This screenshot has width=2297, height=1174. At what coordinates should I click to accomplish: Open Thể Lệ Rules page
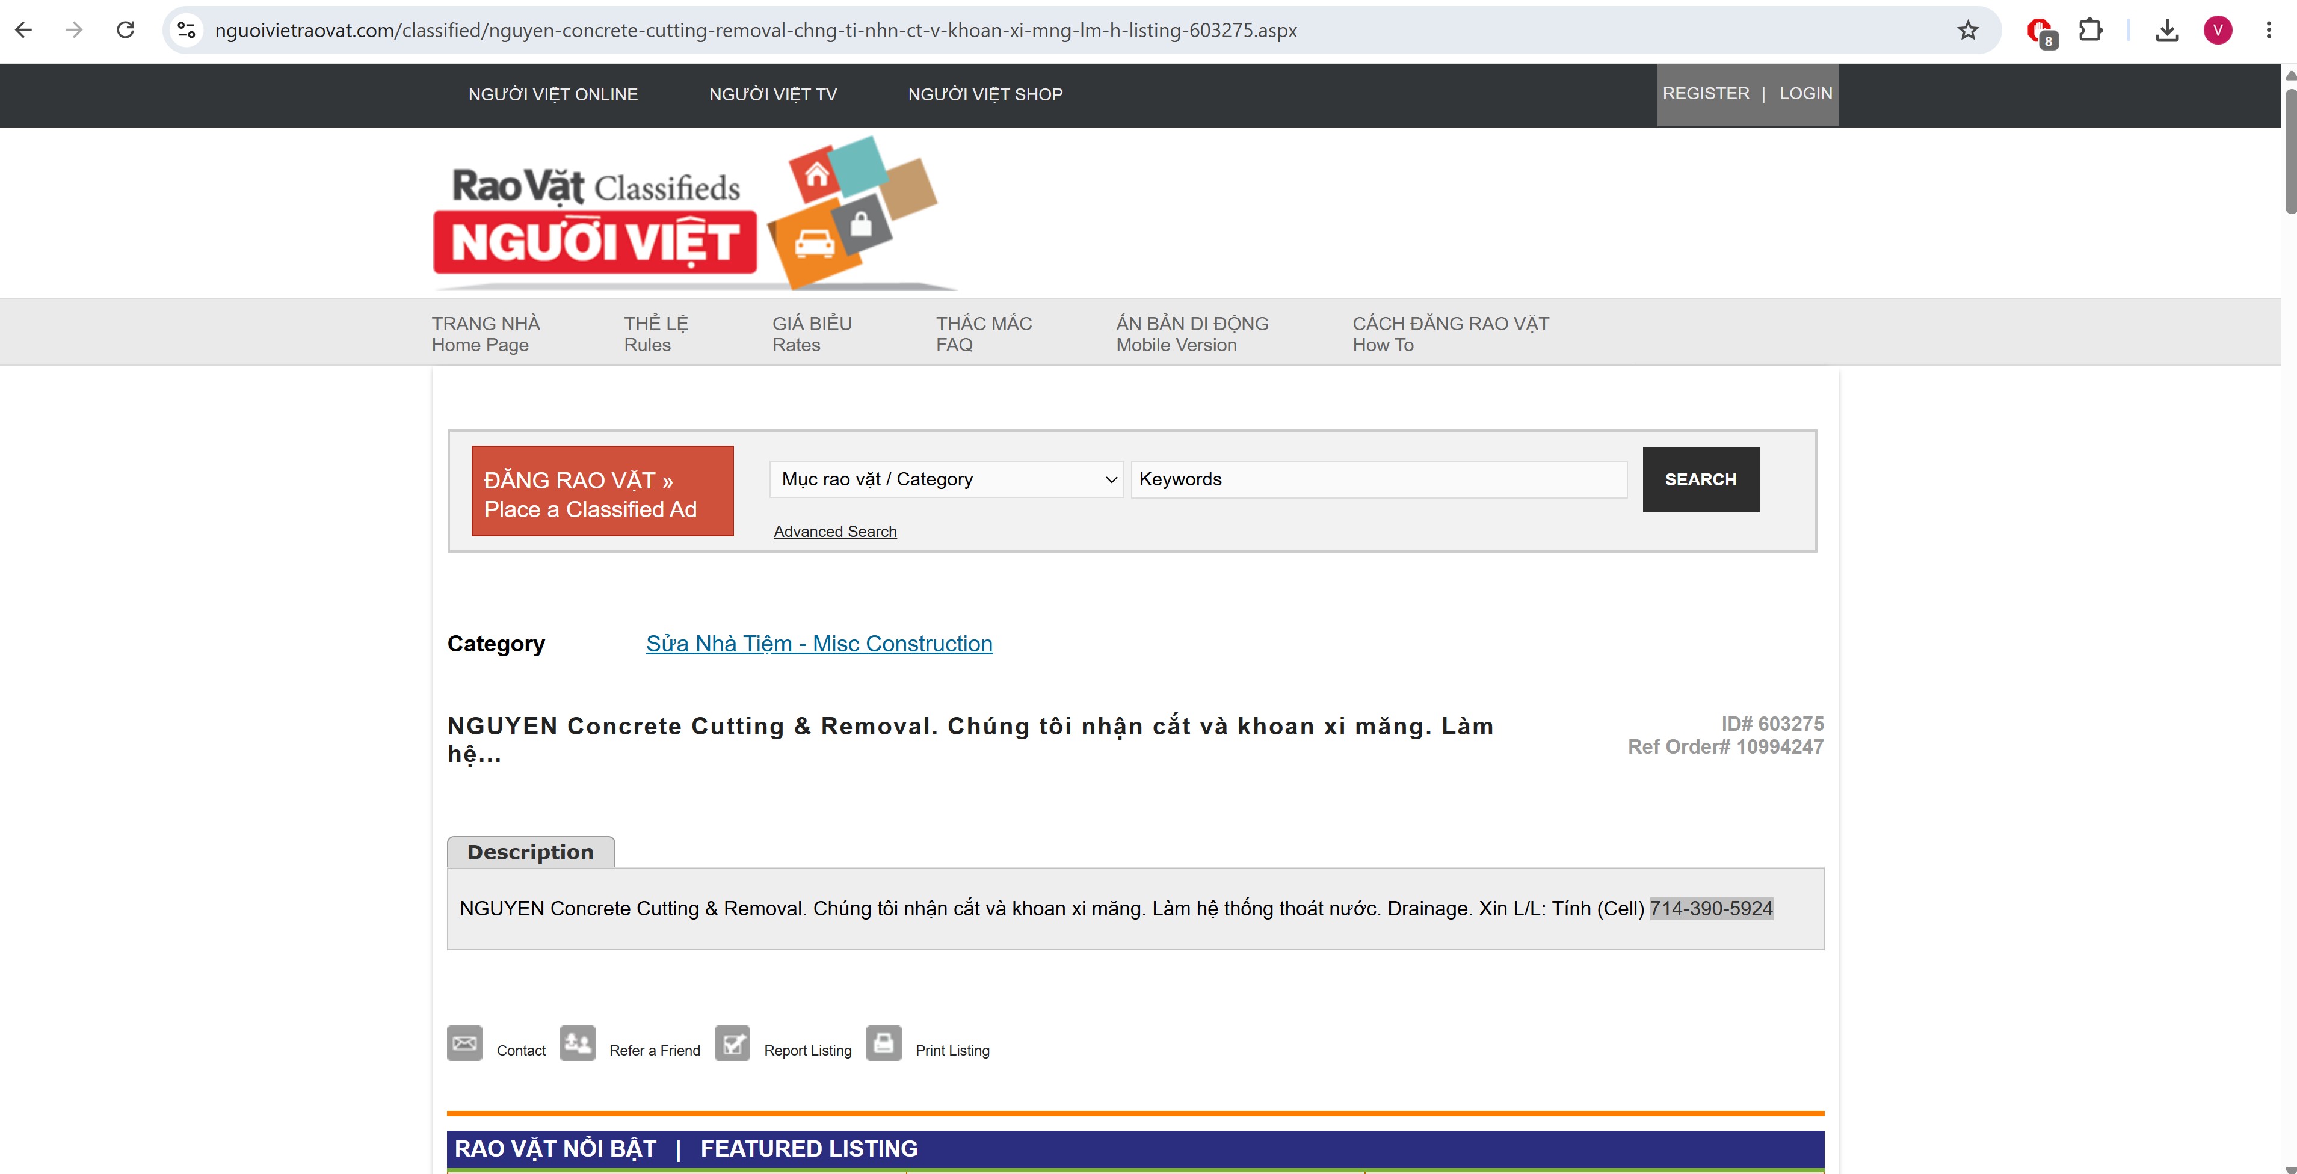click(x=656, y=333)
